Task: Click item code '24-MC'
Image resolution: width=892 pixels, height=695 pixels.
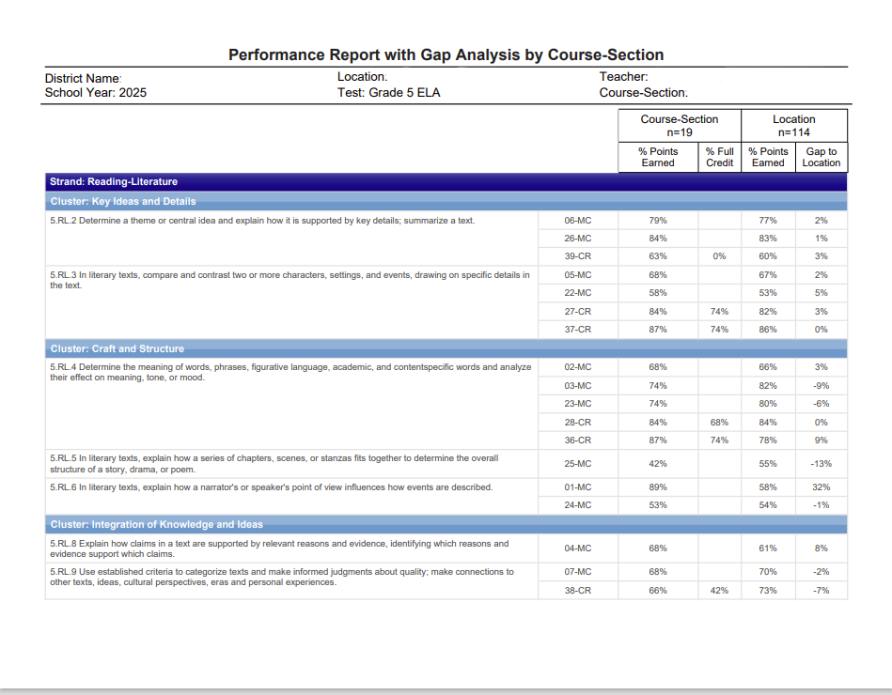Action: (x=577, y=504)
